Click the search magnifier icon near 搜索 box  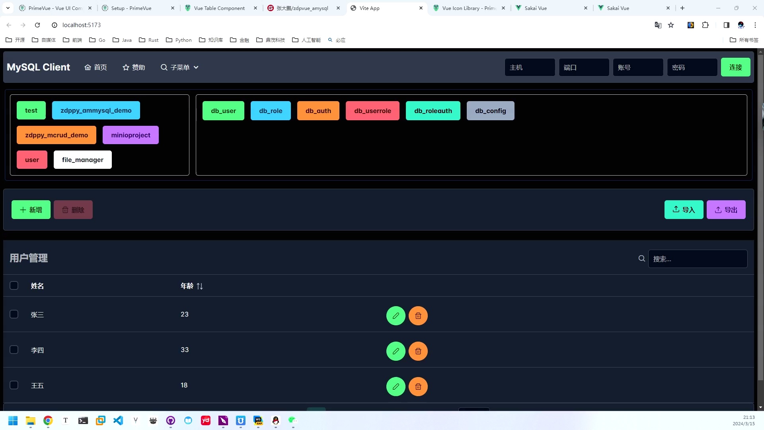641,258
